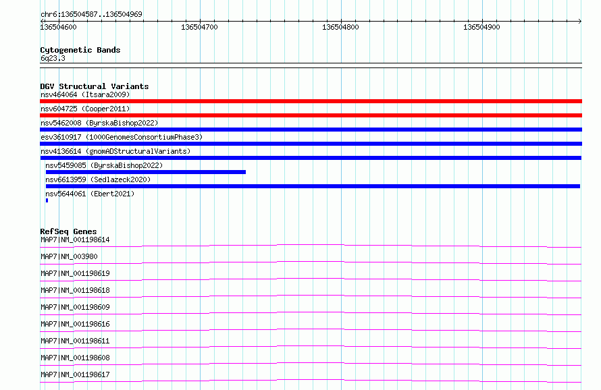
Task: Open the MAP7|NM_001198608 transcript label
Action: [75, 358]
